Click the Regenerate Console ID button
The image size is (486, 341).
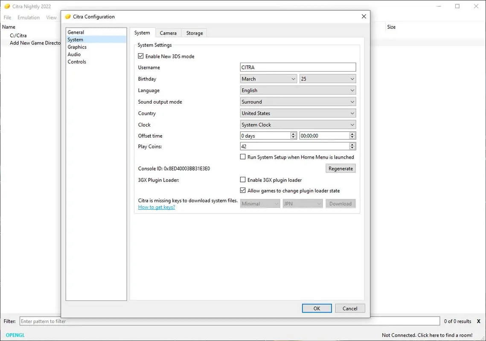pyautogui.click(x=340, y=168)
